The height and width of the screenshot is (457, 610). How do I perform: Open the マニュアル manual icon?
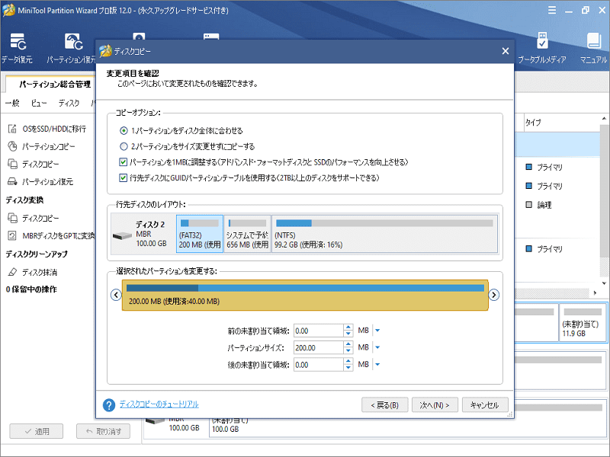tap(593, 48)
